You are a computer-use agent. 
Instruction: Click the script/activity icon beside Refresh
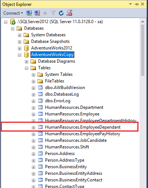point(69,13)
